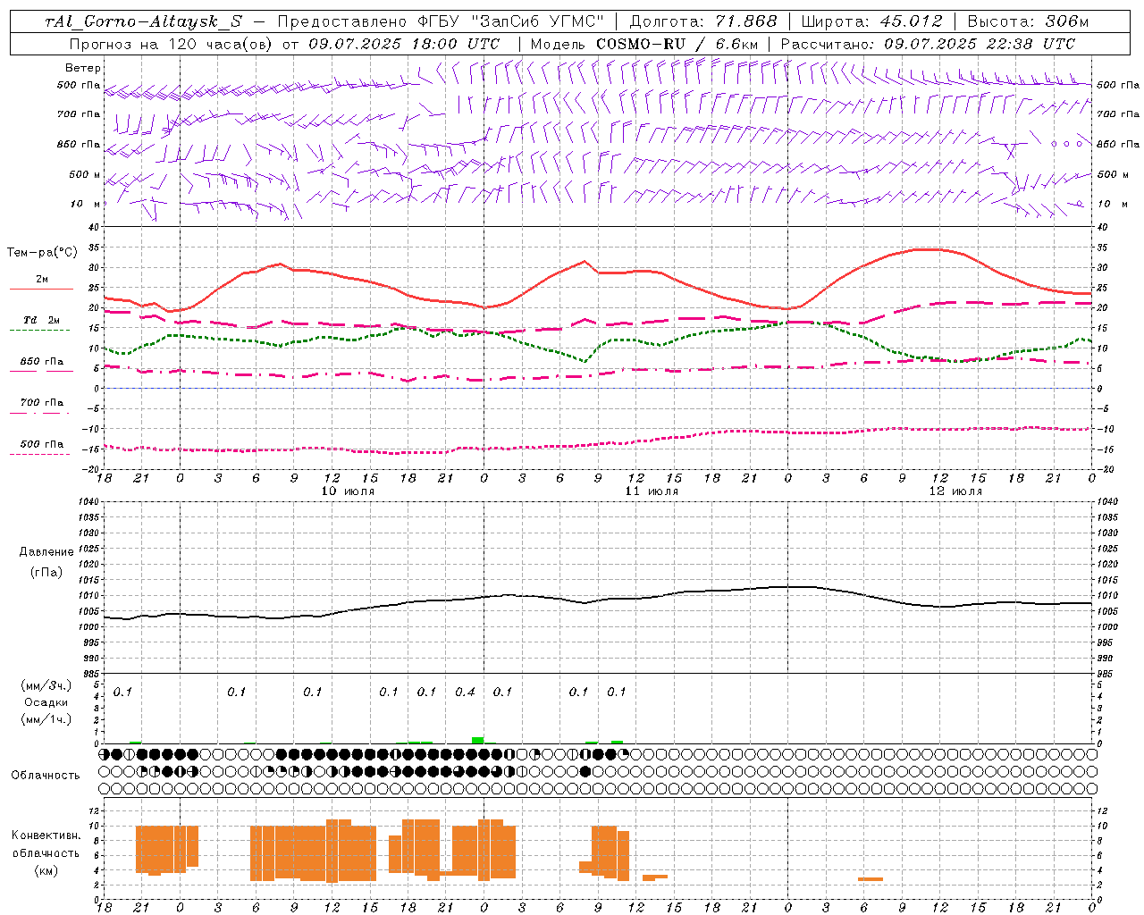Click the 0.4 precipitation amount value
Viewport: 1144px width, 915px height.
[x=465, y=693]
